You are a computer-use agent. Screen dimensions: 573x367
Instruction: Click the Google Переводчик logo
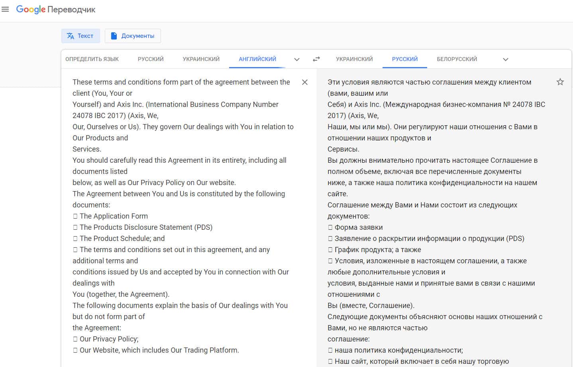pos(56,10)
